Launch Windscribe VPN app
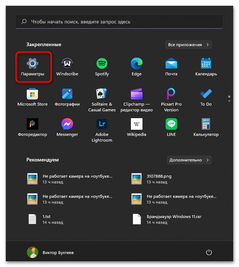The image size is (239, 267). tap(67, 67)
